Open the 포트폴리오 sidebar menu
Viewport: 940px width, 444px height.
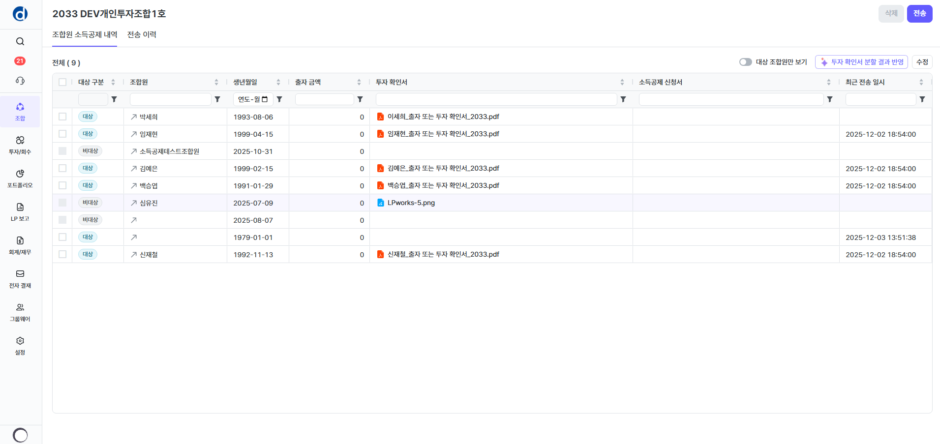click(20, 178)
